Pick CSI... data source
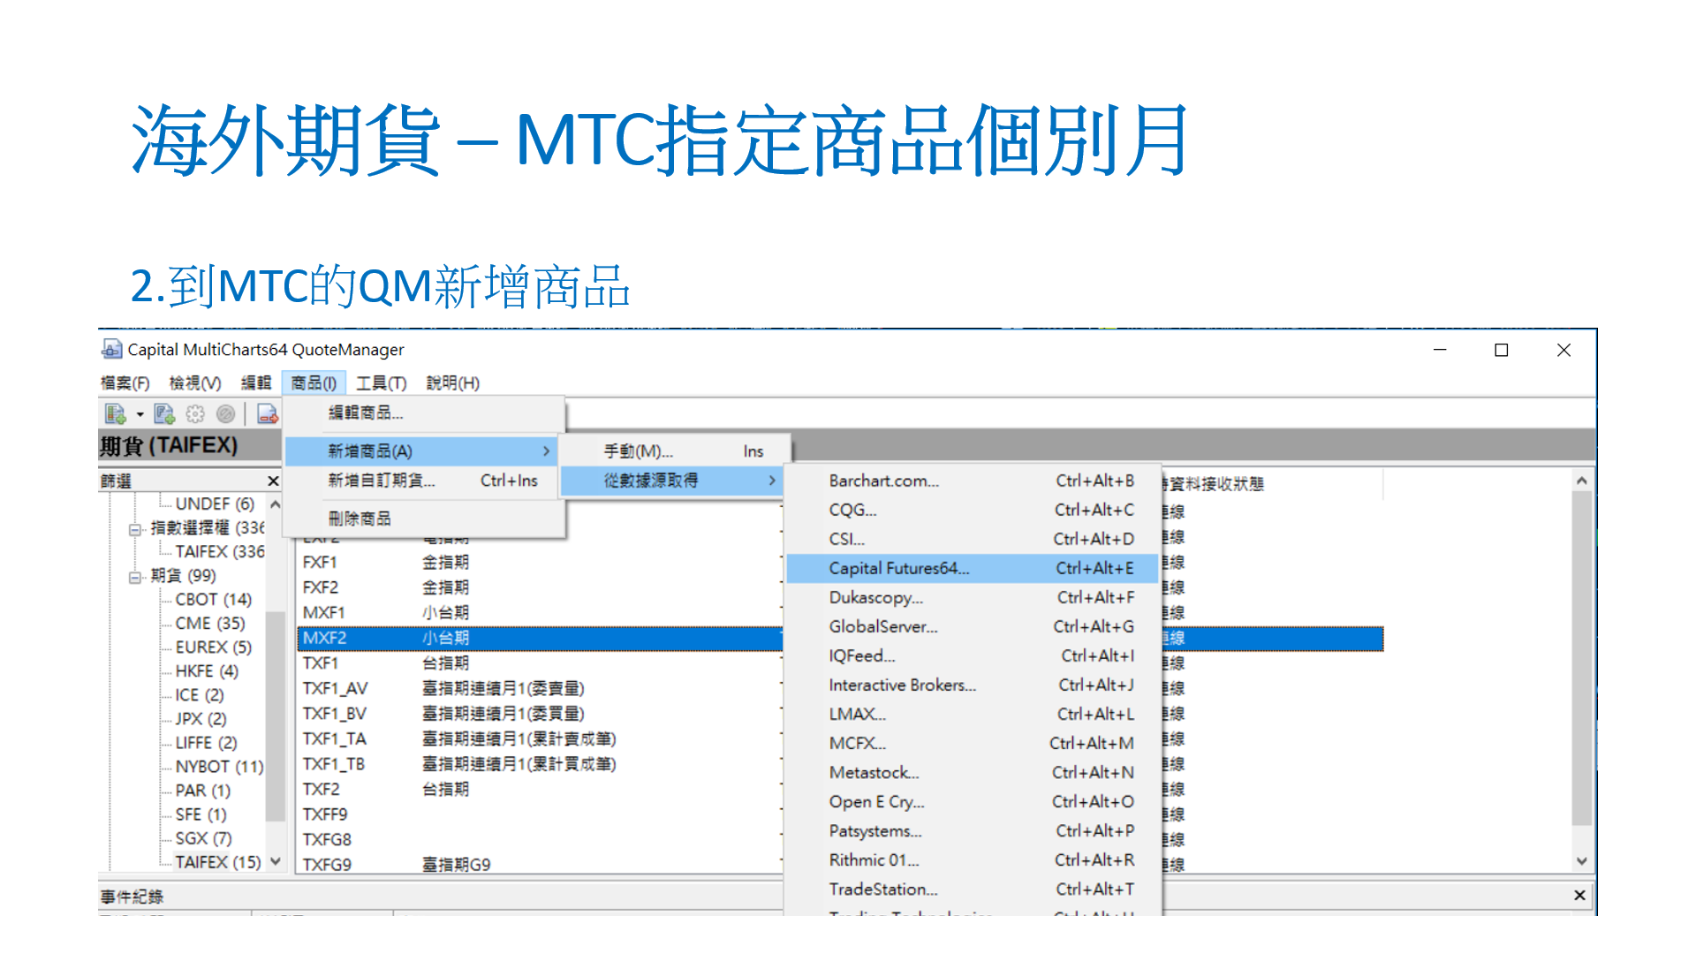Screen dimensions: 1696x954 [x=973, y=539]
